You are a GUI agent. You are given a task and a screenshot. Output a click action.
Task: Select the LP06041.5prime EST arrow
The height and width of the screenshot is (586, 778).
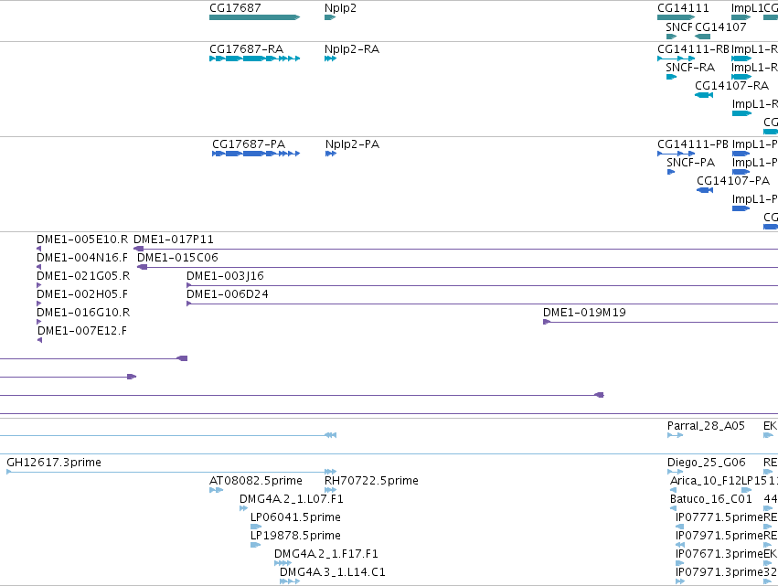point(256,527)
